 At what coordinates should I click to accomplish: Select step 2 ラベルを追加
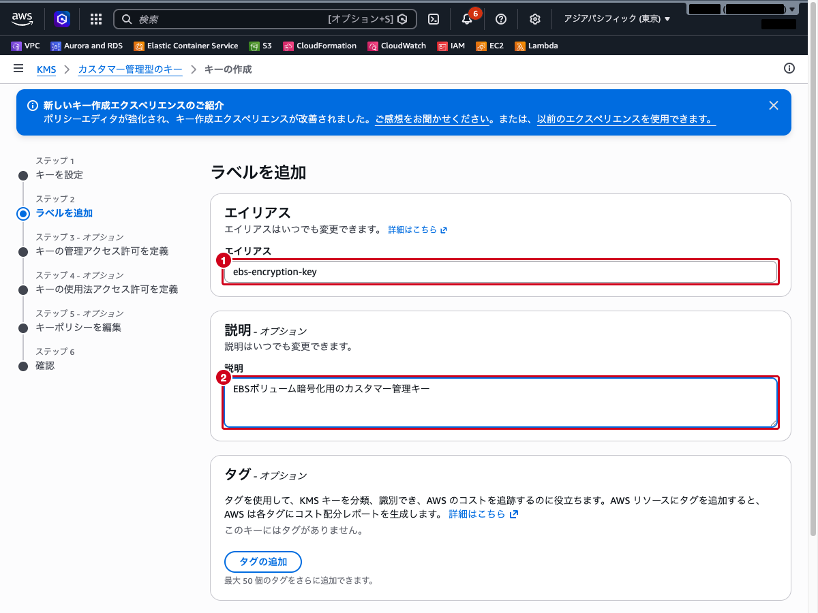point(64,213)
